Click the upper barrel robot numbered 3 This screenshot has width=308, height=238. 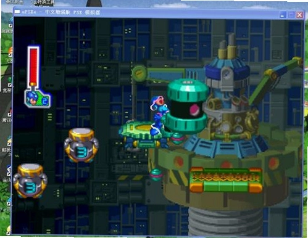(x=81, y=145)
